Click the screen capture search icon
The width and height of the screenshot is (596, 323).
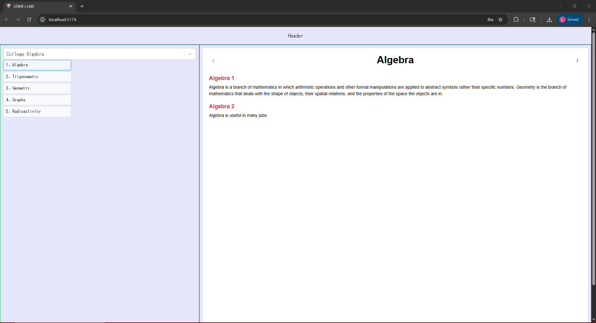533,20
